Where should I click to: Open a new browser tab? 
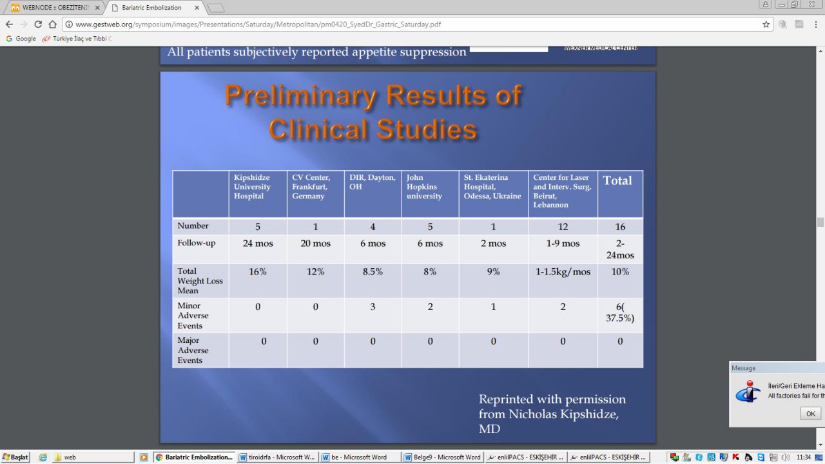[216, 8]
